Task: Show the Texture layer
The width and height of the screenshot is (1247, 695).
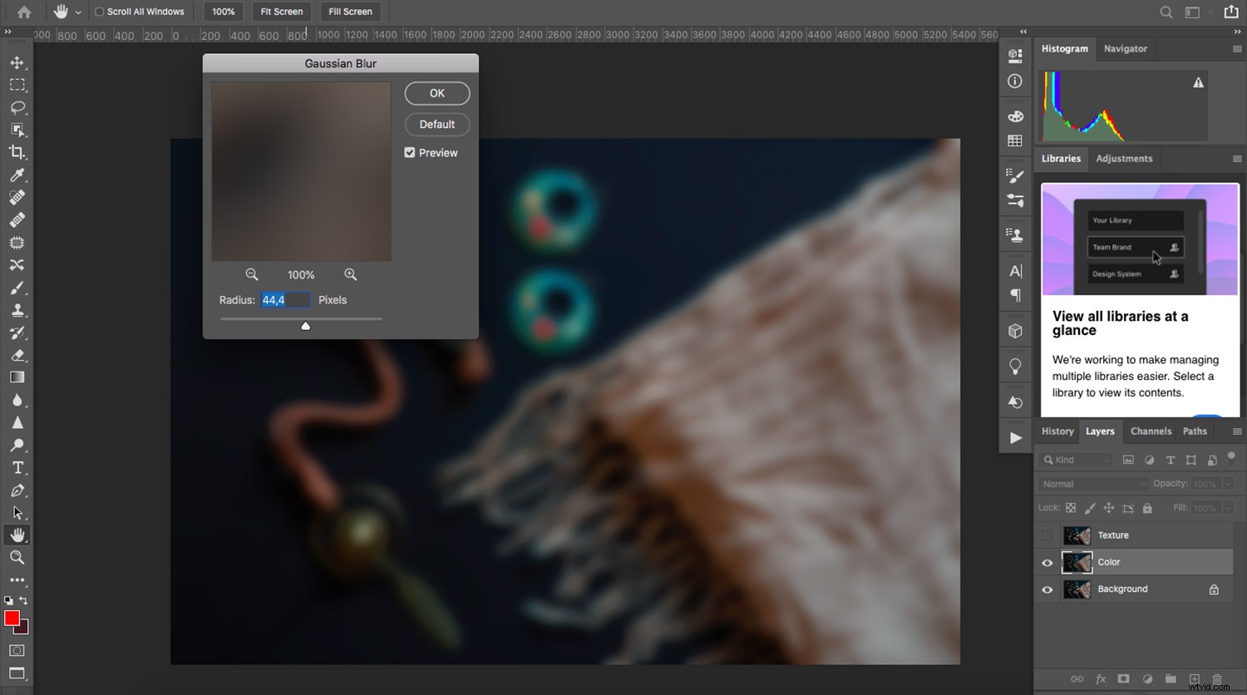Action: (1047, 535)
